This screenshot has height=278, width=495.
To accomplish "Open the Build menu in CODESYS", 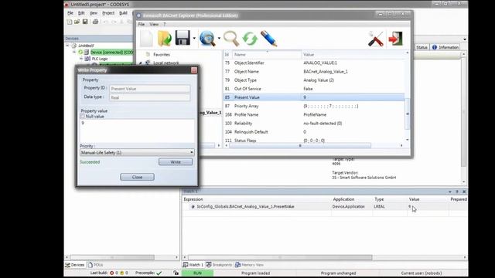I will coord(123,13).
